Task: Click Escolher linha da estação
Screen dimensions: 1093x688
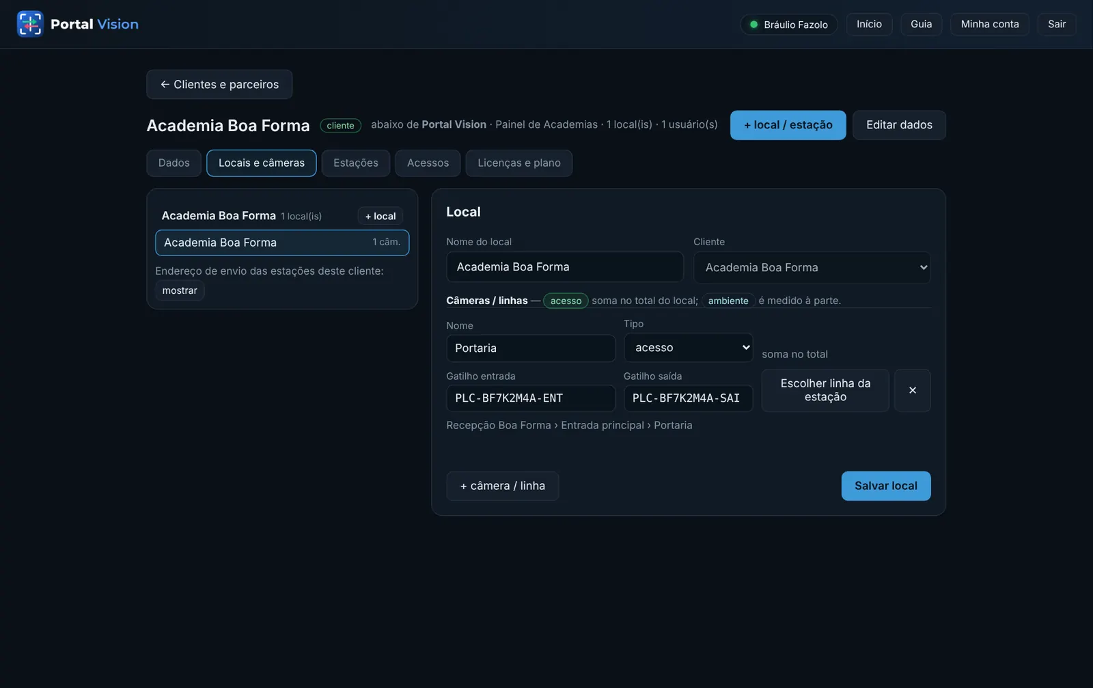Action: click(825, 390)
